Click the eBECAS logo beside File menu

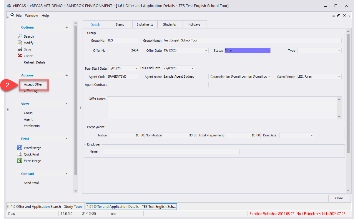[x=12, y=16]
